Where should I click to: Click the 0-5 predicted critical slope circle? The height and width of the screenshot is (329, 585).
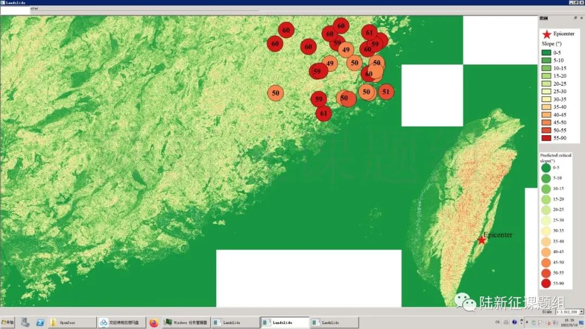(546, 168)
